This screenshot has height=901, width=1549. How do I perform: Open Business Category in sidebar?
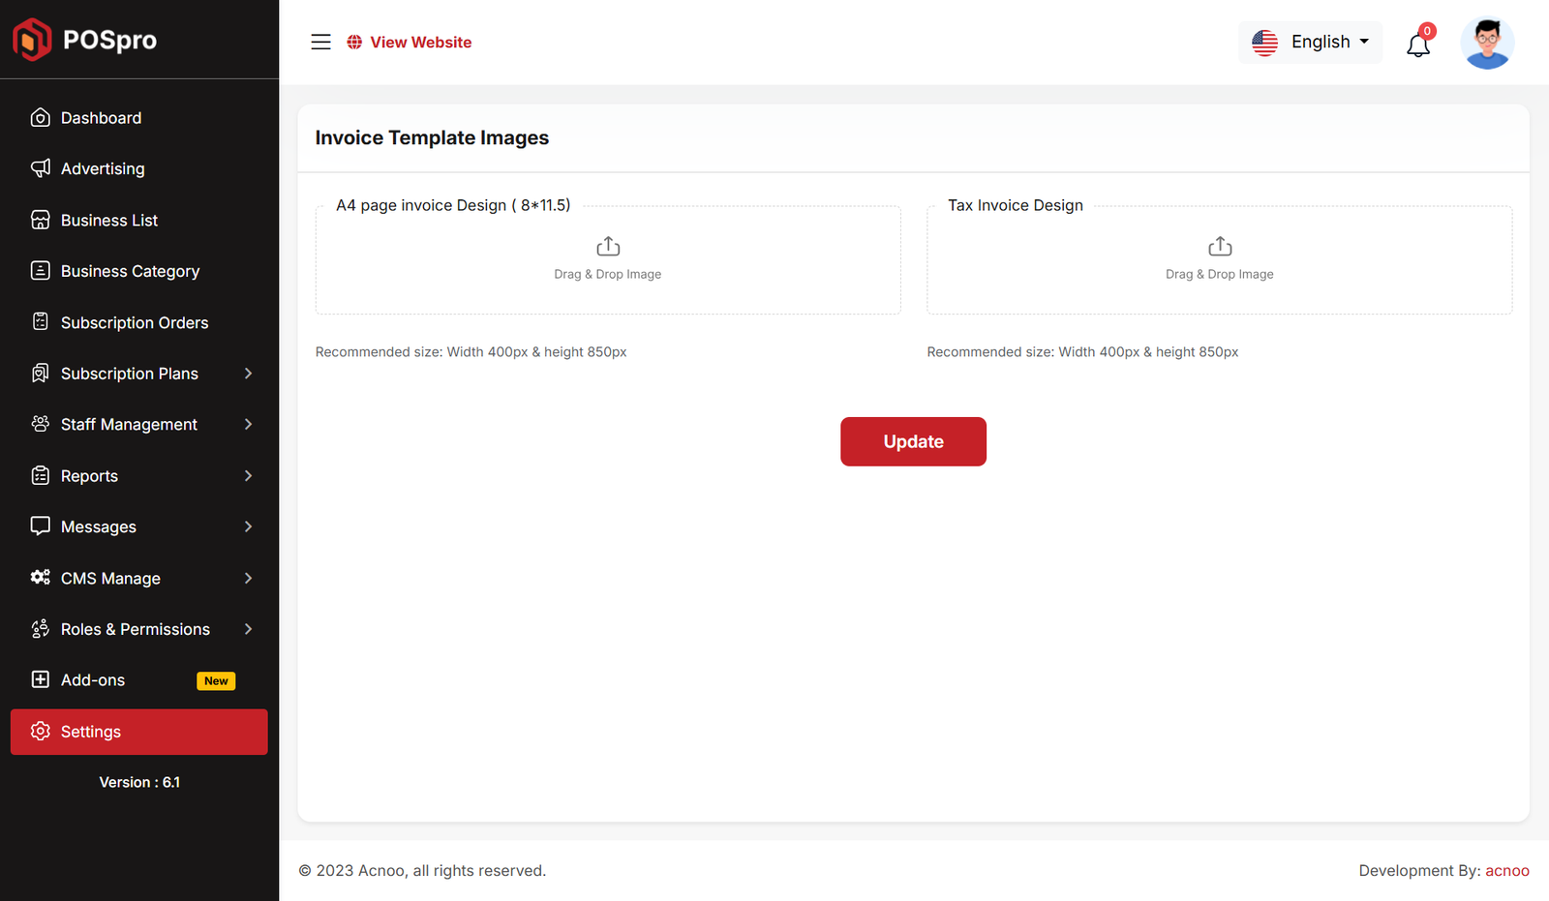(130, 272)
